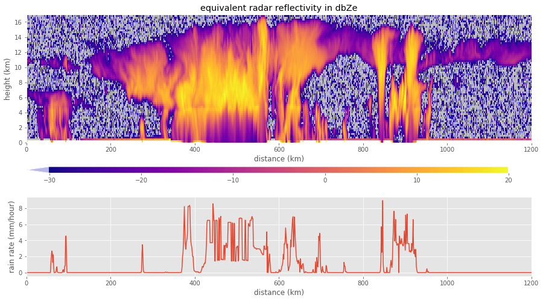Click the 600 tick below the rain rate plot

(279, 282)
